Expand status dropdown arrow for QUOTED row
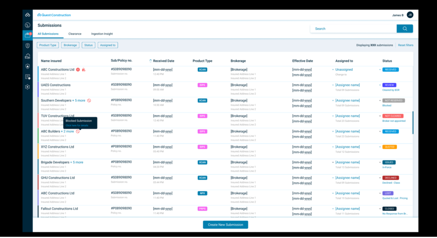Viewport: 437px width, 238px height. 380,147
